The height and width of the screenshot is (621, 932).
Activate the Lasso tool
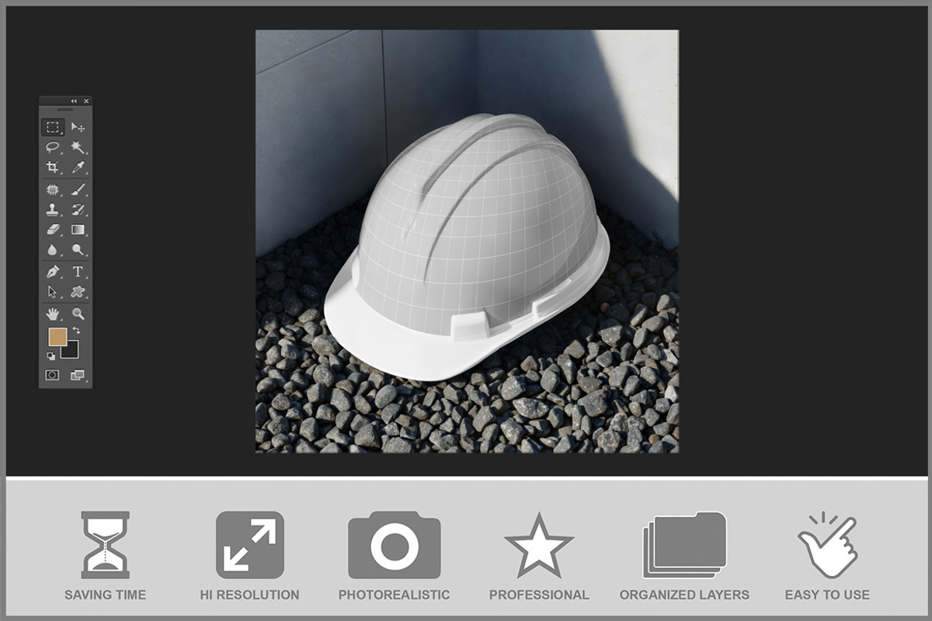[53, 147]
